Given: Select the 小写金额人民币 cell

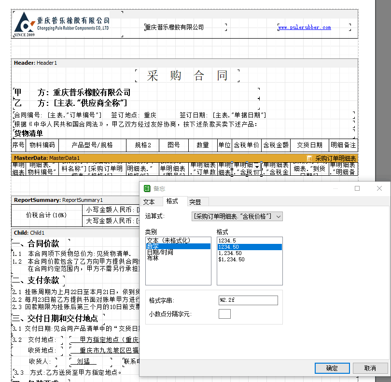Looking at the screenshot, I should pos(111,210).
